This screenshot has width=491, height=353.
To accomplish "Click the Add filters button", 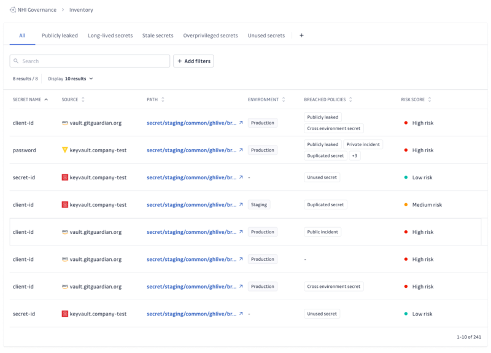I will coord(193,61).
